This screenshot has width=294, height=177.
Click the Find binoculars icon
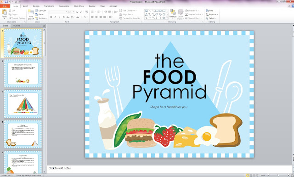click(x=207, y=11)
